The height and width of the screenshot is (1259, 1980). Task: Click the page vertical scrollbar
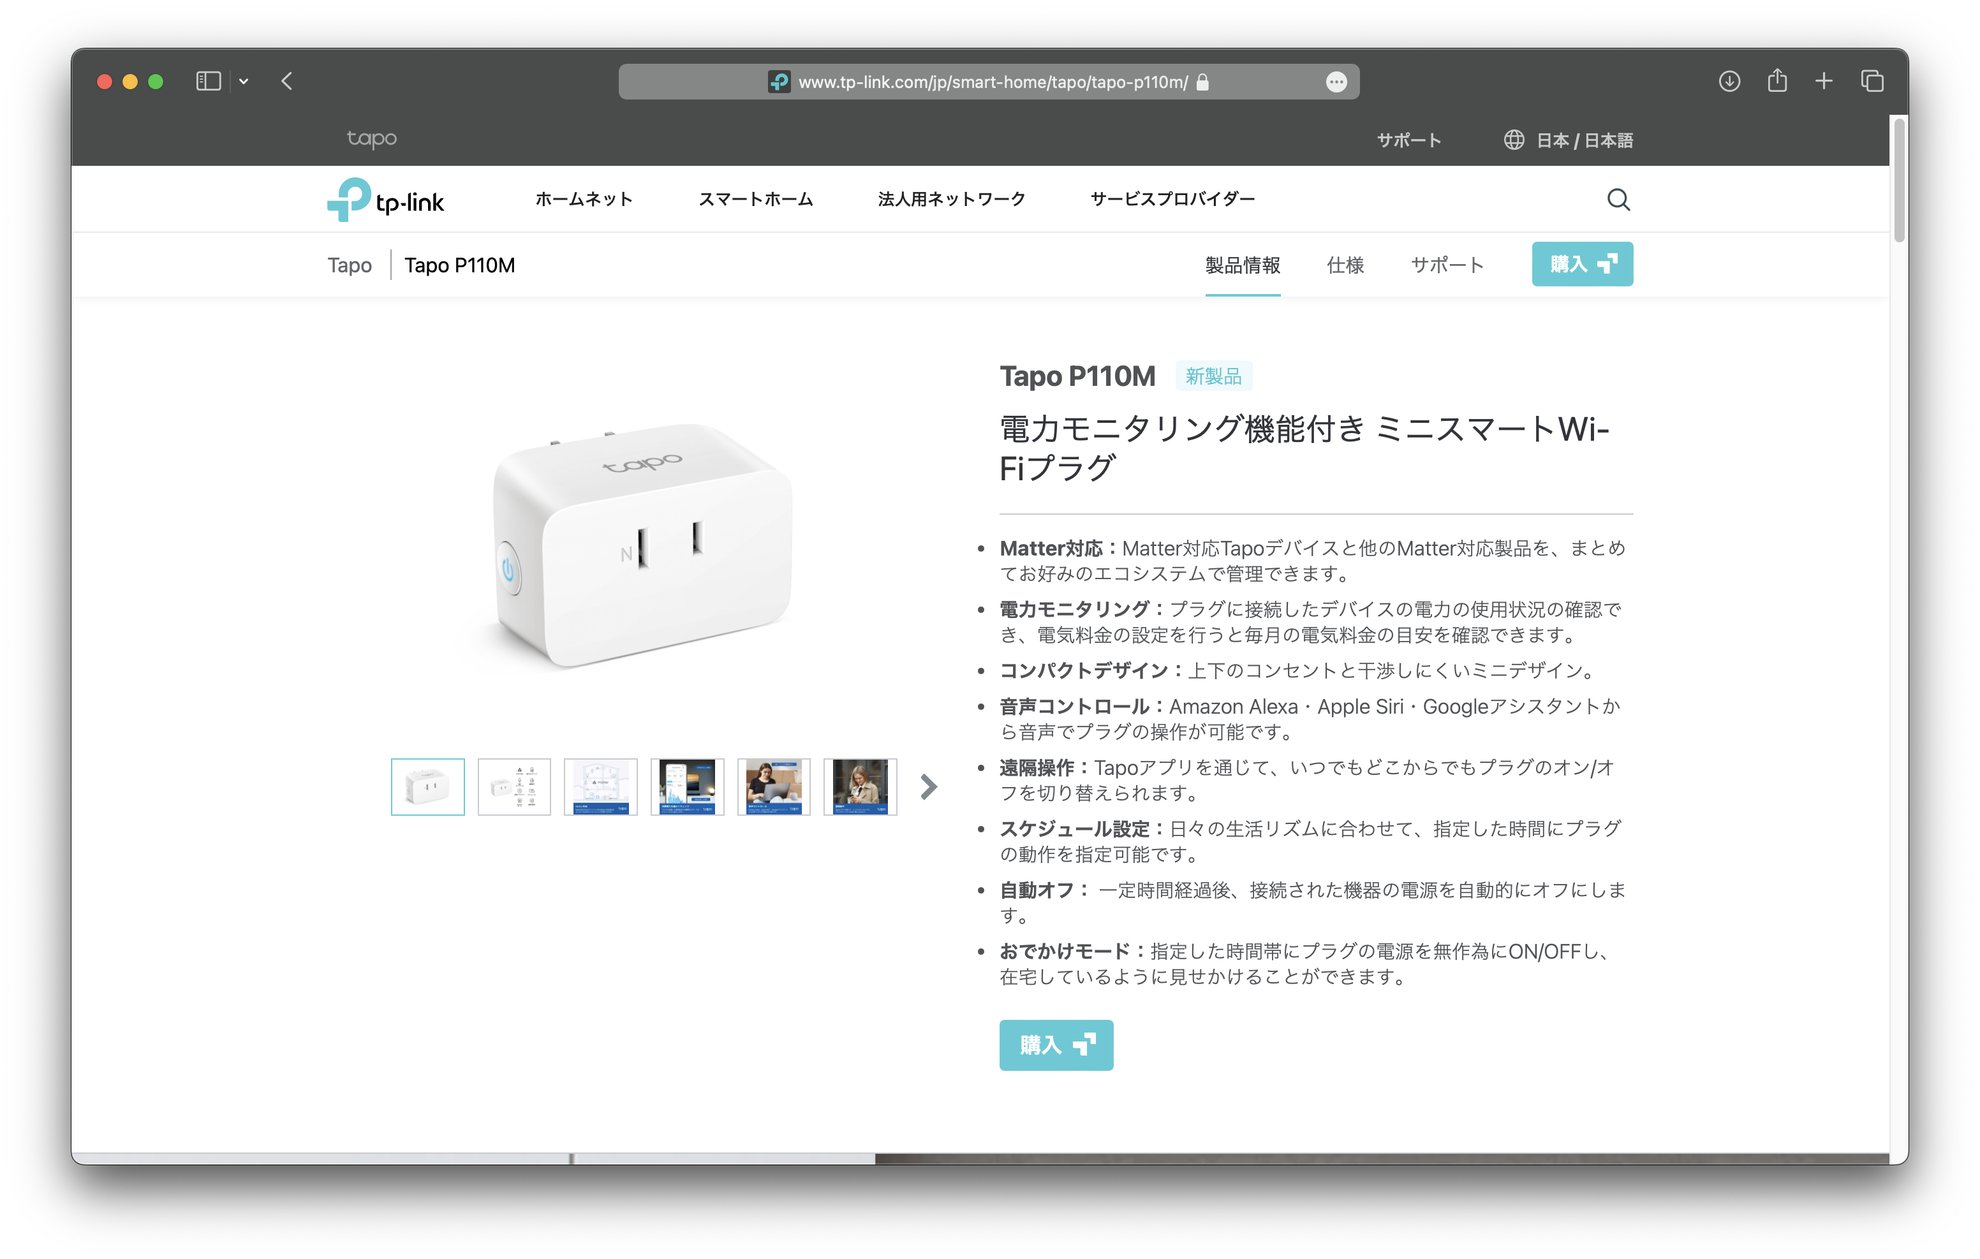point(1898,181)
